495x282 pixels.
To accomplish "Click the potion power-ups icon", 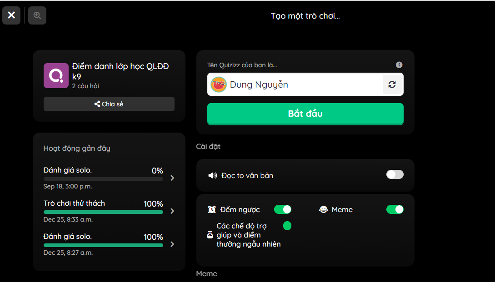I will pos(210,235).
